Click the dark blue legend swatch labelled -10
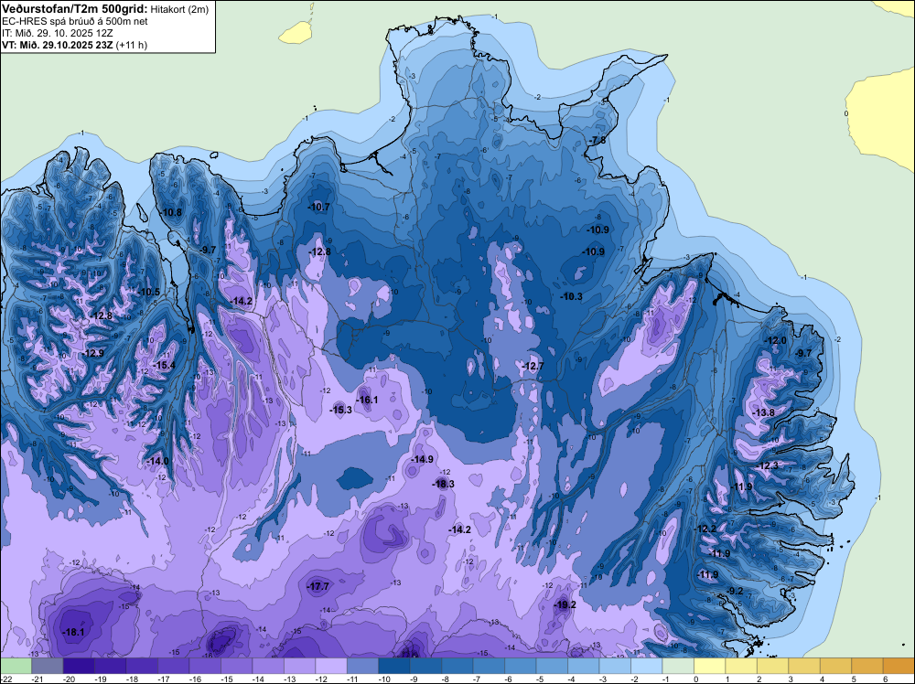Viewport: 915px width, 684px height. (x=393, y=666)
